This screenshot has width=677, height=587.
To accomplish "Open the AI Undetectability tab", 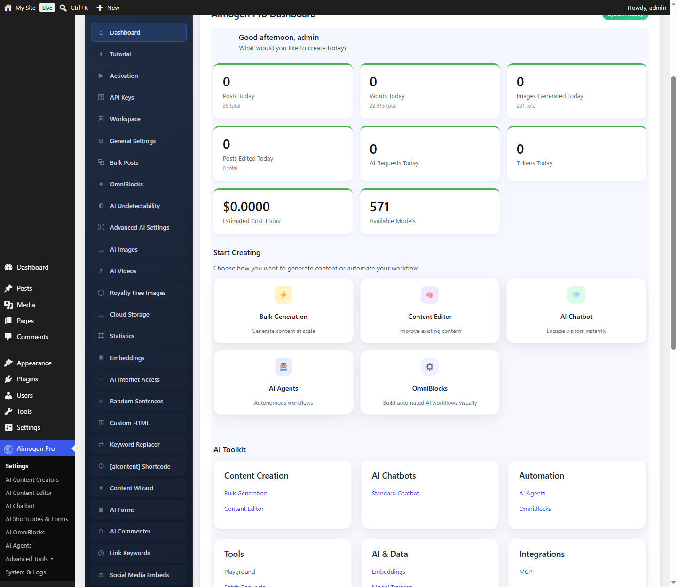I will pyautogui.click(x=139, y=206).
